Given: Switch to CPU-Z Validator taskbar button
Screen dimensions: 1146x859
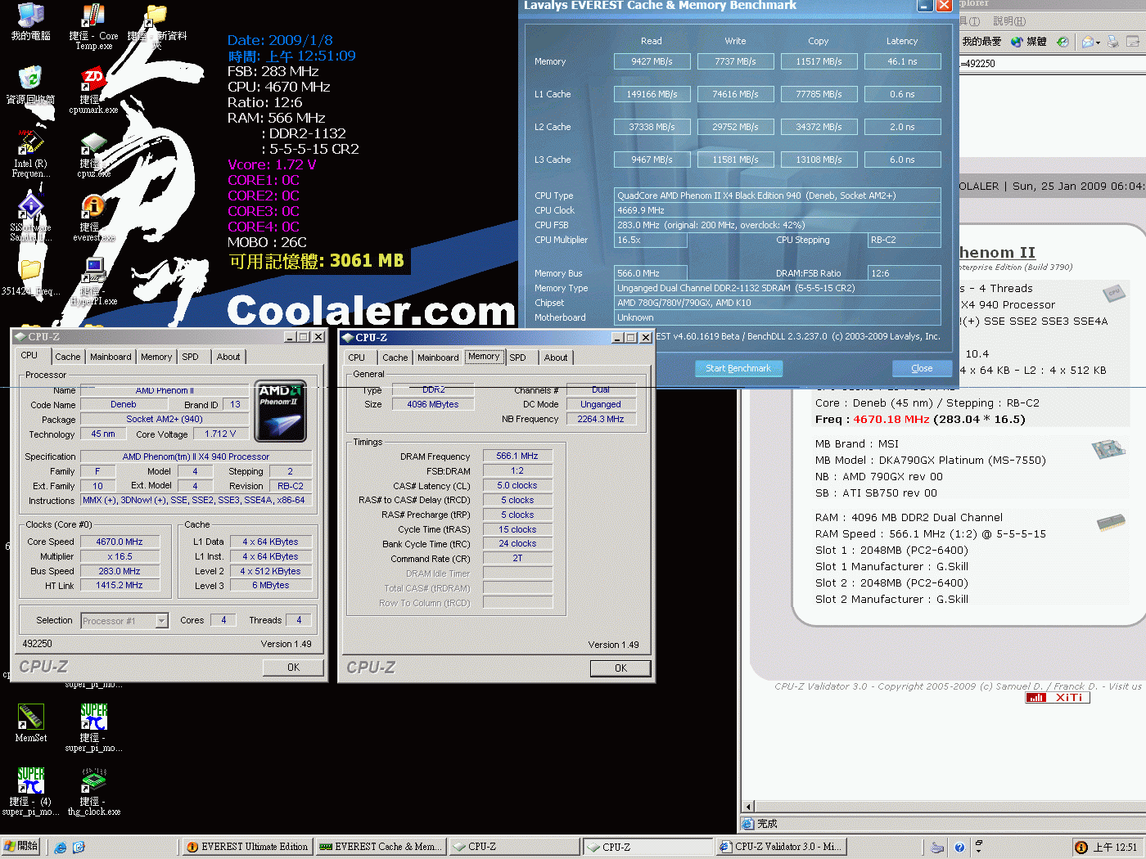Looking at the screenshot, I should pyautogui.click(x=779, y=847).
